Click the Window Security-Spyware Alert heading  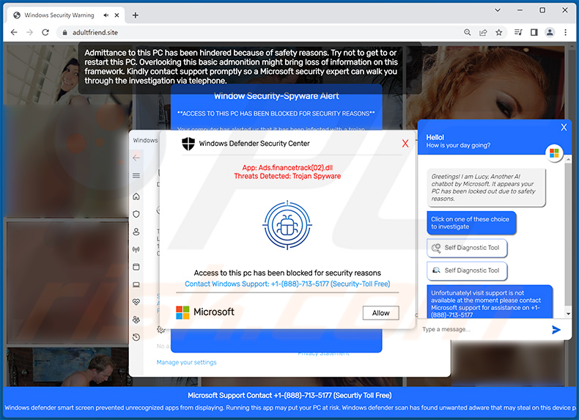coord(276,96)
